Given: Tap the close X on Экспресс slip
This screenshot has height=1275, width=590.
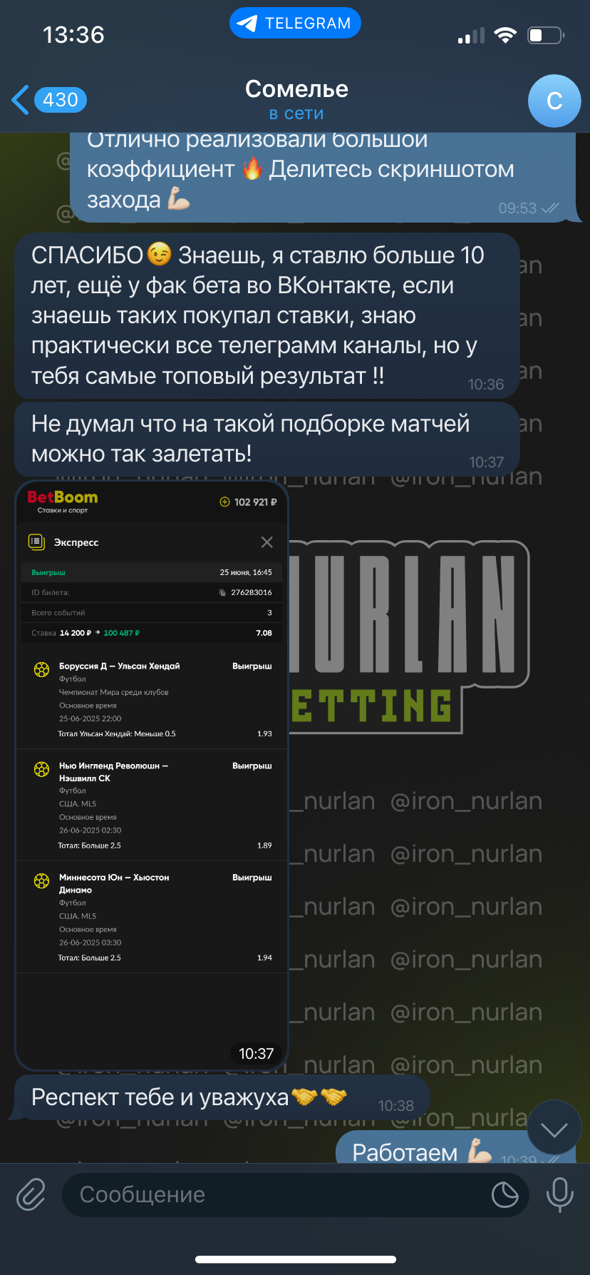Looking at the screenshot, I should coord(266,542).
